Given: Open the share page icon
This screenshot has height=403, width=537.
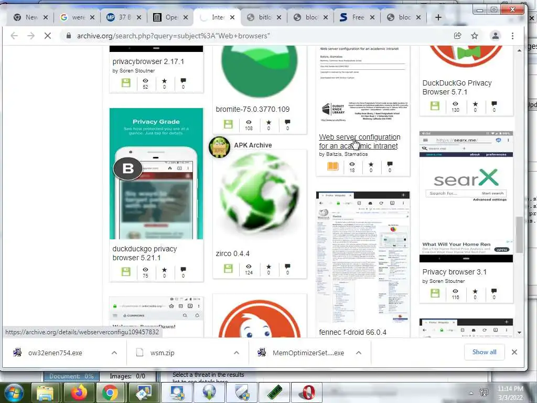Looking at the screenshot, I should [x=457, y=36].
